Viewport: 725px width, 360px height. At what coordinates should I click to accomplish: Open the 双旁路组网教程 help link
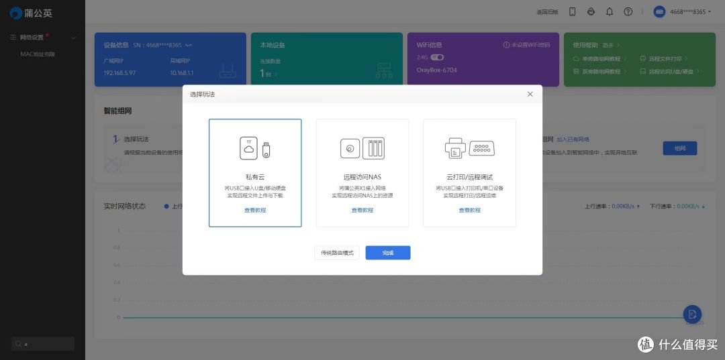[x=601, y=72]
